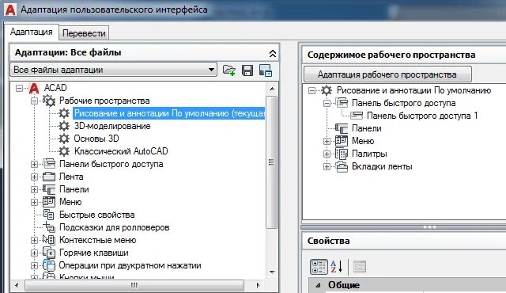Collapse the ACAD root node

click(x=19, y=88)
